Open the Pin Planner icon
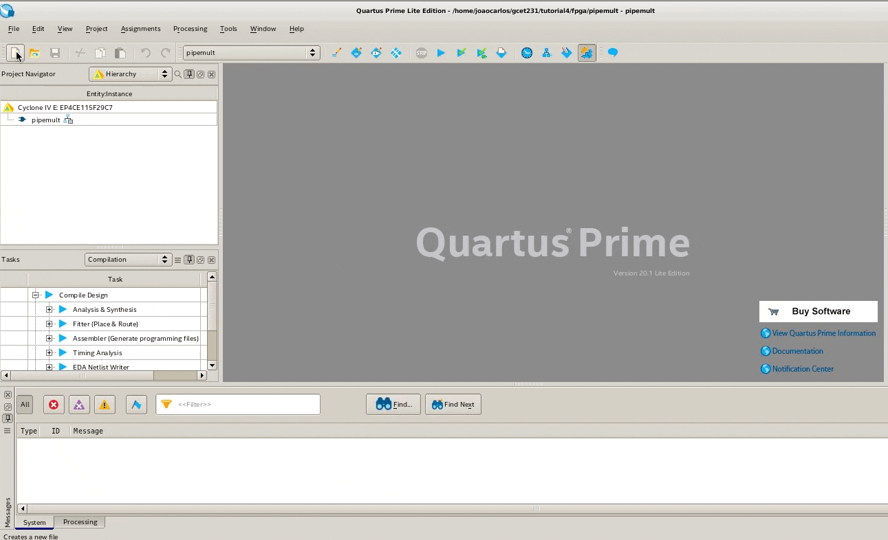Screen dimensions: 888x540 point(376,53)
